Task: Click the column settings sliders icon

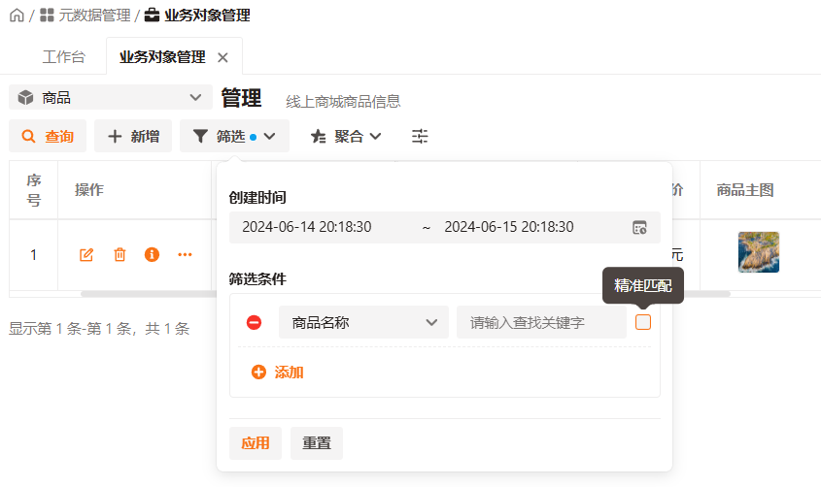Action: tap(420, 137)
